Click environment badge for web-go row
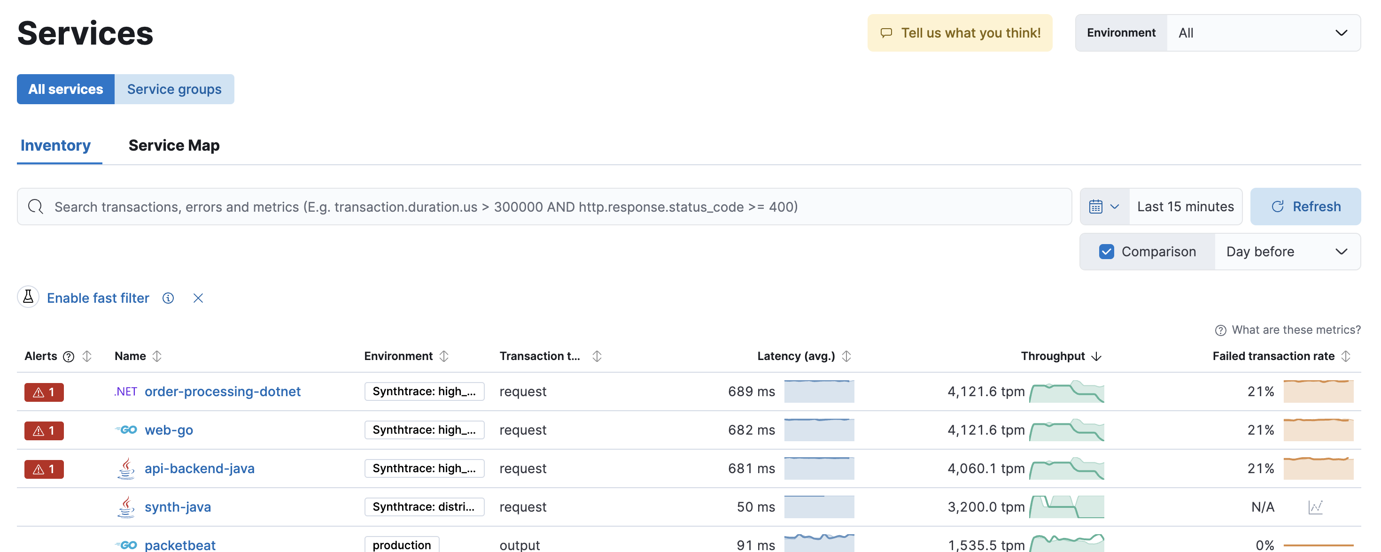 [x=424, y=430]
